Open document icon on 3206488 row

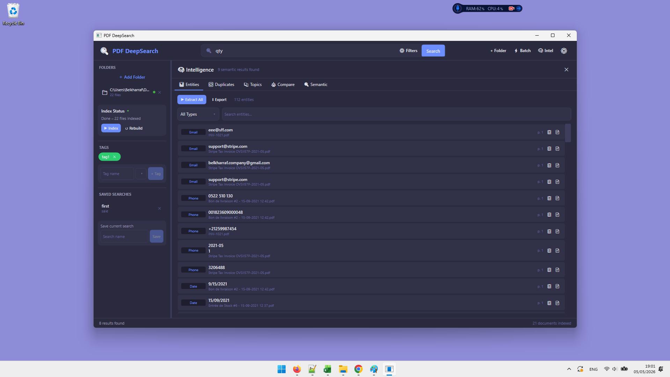click(x=557, y=270)
